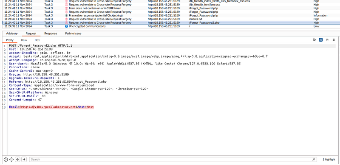Click the Cache-Control: max-age=0 line
Viewport: 340px width, 165px height.
[x=31, y=71]
